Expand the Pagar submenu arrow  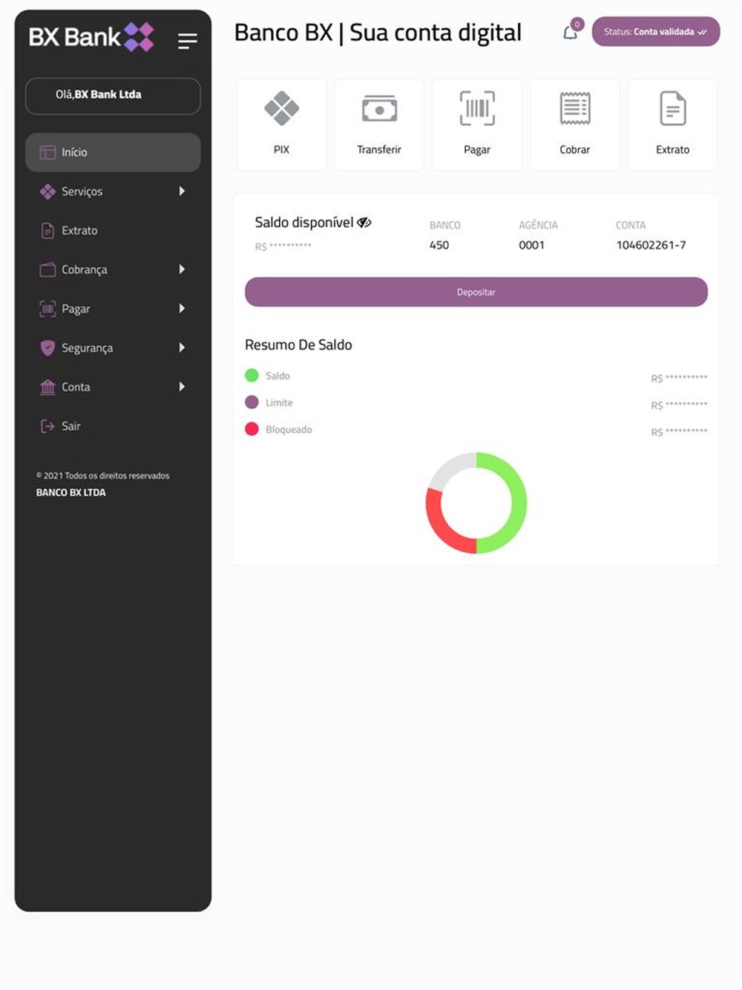(182, 309)
